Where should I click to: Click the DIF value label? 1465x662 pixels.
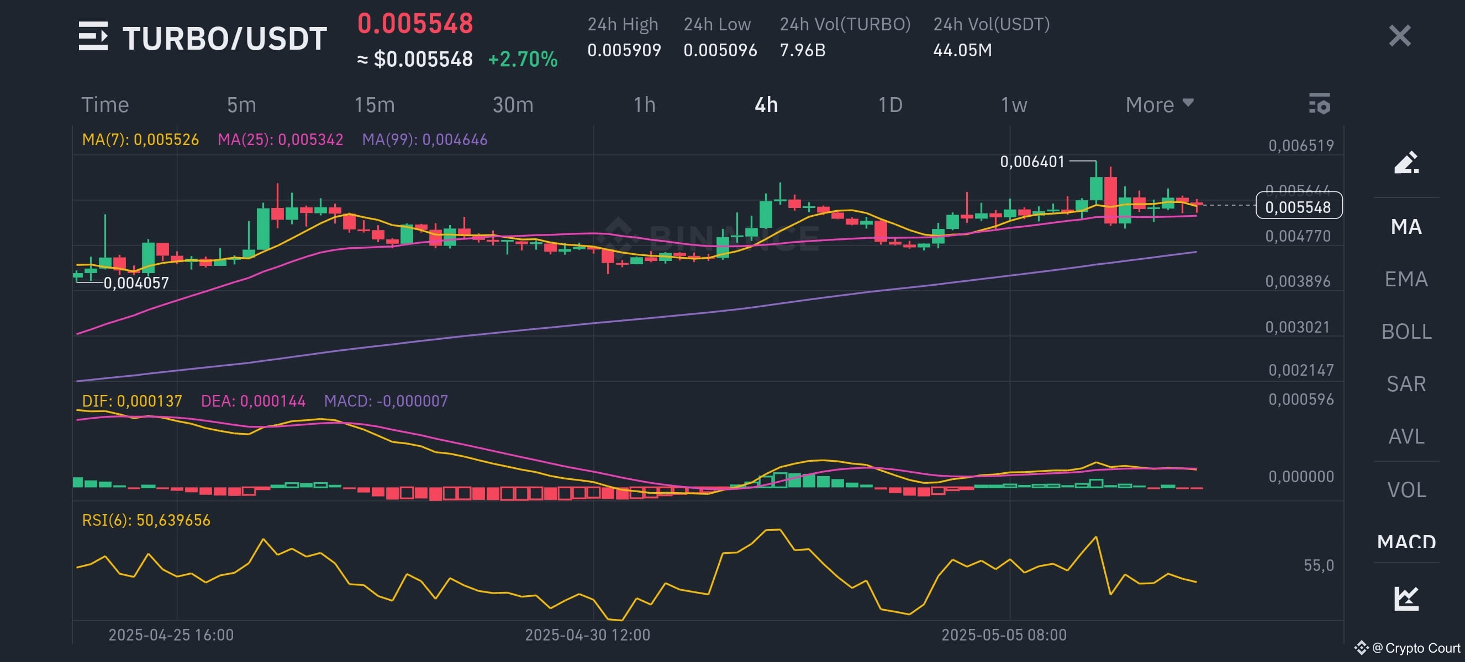[132, 402]
